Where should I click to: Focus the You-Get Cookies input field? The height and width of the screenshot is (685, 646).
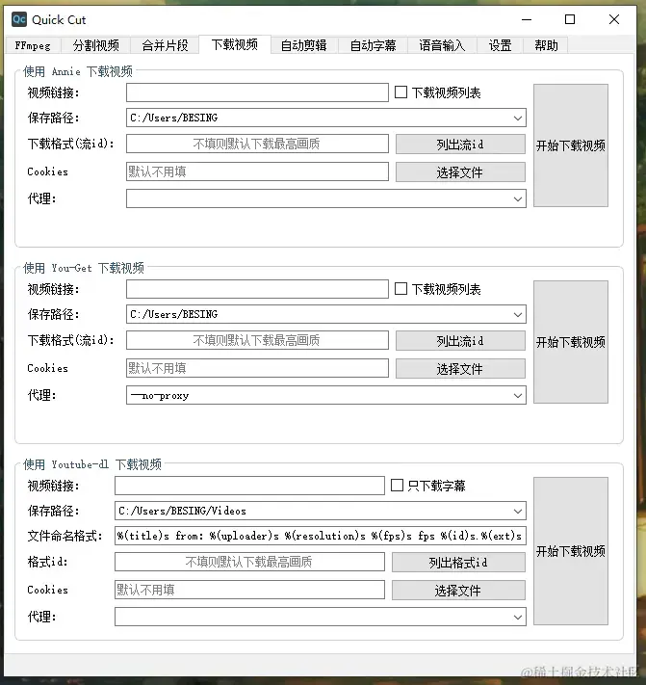[x=257, y=368]
